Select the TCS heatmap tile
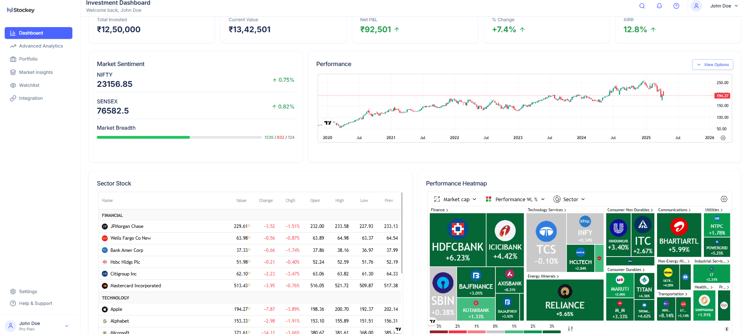This screenshot has width=742, height=334. pos(546,242)
